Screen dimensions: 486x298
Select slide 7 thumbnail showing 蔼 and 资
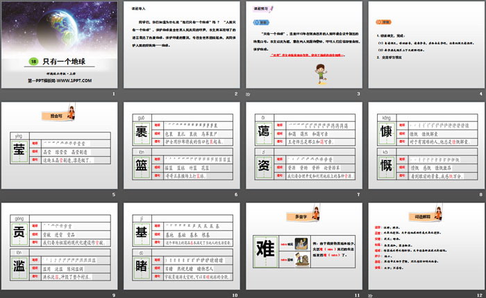click(304, 146)
